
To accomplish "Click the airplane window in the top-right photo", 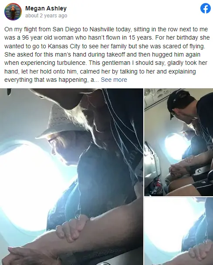I will (175, 146).
